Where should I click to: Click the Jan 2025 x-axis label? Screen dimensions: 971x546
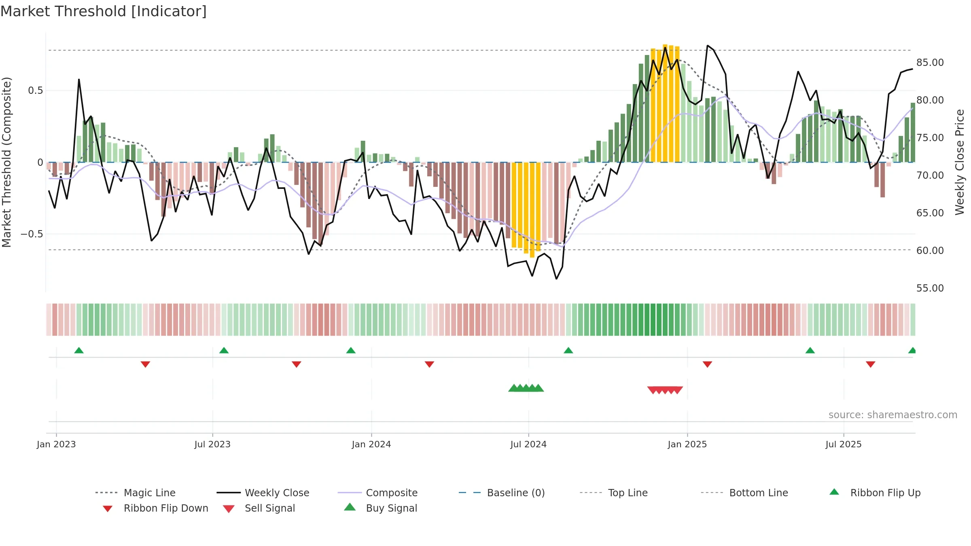tap(687, 444)
